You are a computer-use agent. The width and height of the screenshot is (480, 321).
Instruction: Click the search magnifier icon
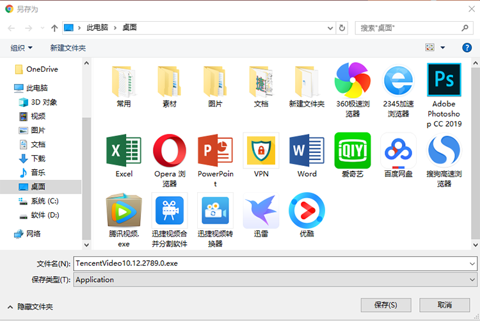(x=465, y=28)
